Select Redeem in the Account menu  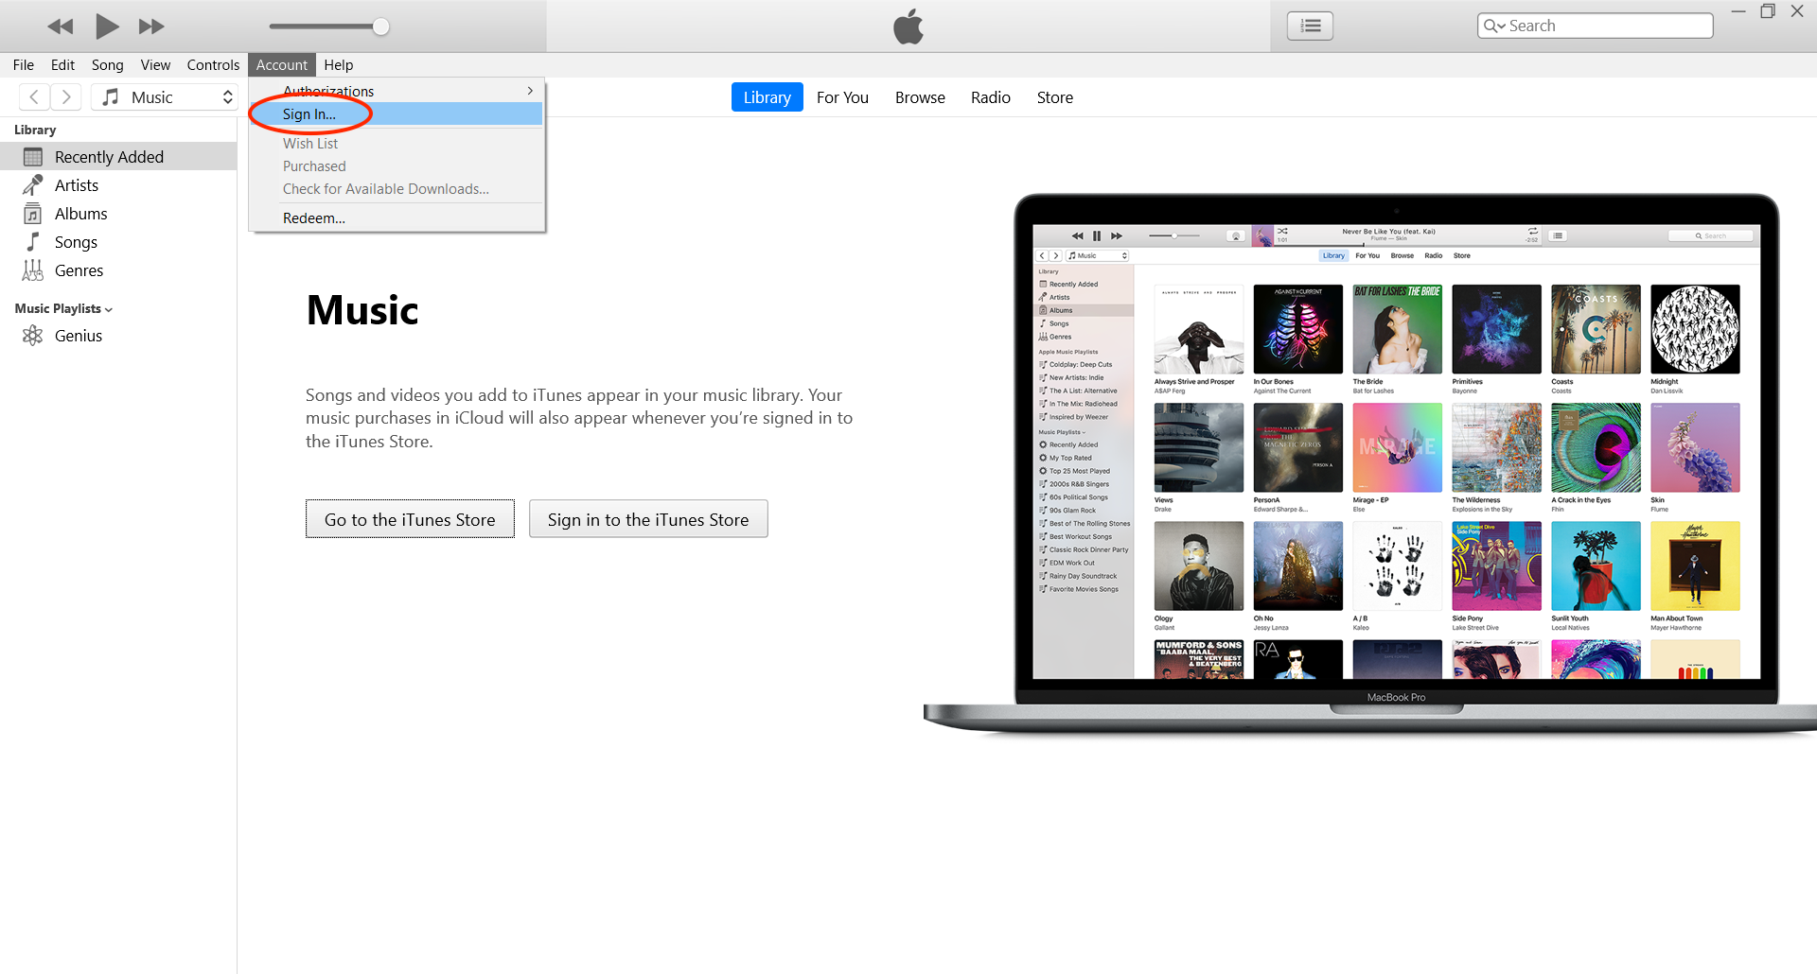pyautogui.click(x=314, y=218)
